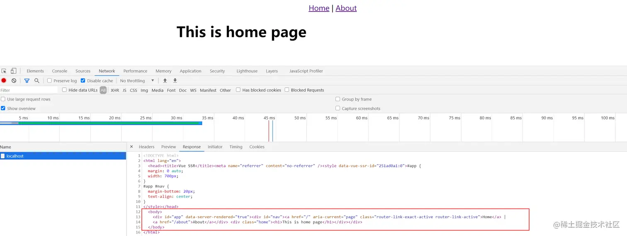Open the Cookies tab
Viewport: 627px width, 236px height.
tap(257, 147)
